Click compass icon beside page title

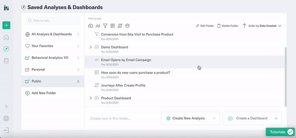23,7
